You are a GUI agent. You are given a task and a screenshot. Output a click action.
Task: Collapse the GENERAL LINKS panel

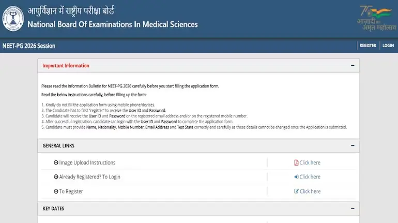pos(353,145)
